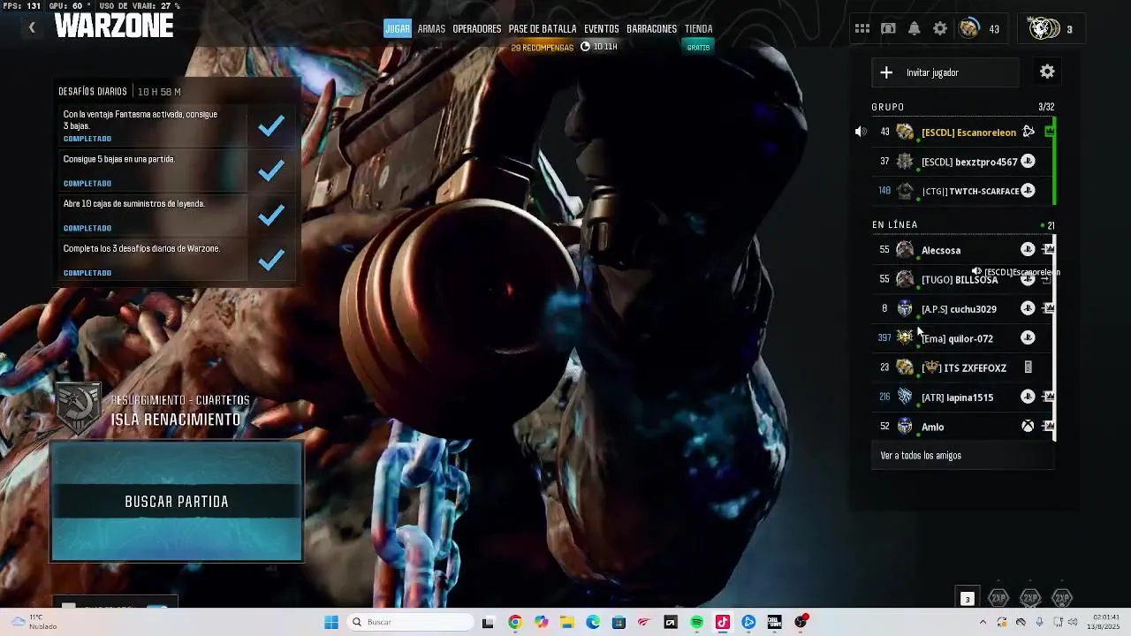Image resolution: width=1131 pixels, height=636 pixels.
Task: Click the green party leader crown icon
Action: coord(1049,132)
